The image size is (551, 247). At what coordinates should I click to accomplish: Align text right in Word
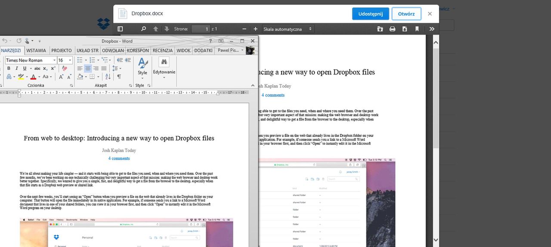point(96,68)
